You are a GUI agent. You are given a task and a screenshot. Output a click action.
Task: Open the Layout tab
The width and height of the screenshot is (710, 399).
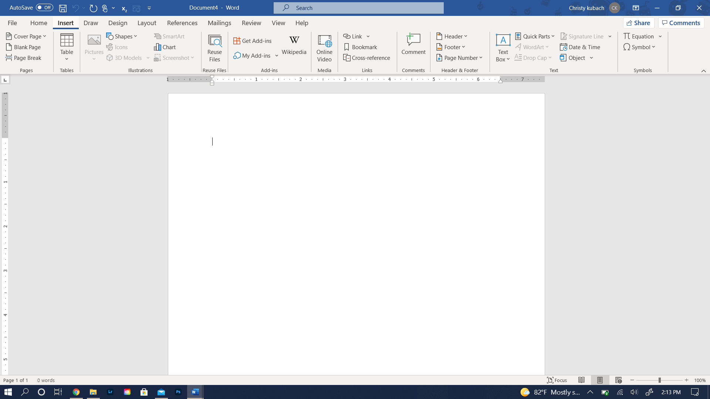[x=147, y=23]
